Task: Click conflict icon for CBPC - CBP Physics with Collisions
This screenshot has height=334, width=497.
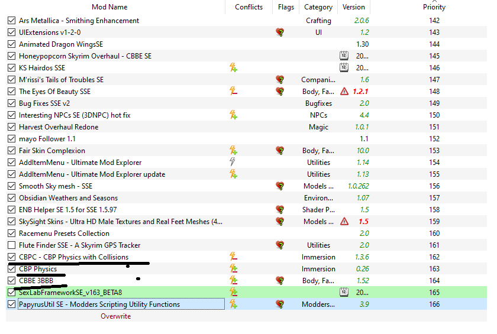Action: click(233, 257)
